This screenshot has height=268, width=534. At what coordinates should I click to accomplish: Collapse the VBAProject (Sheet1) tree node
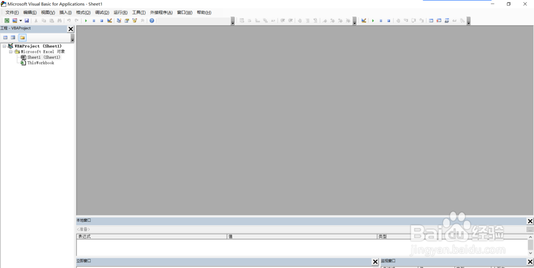[4, 46]
